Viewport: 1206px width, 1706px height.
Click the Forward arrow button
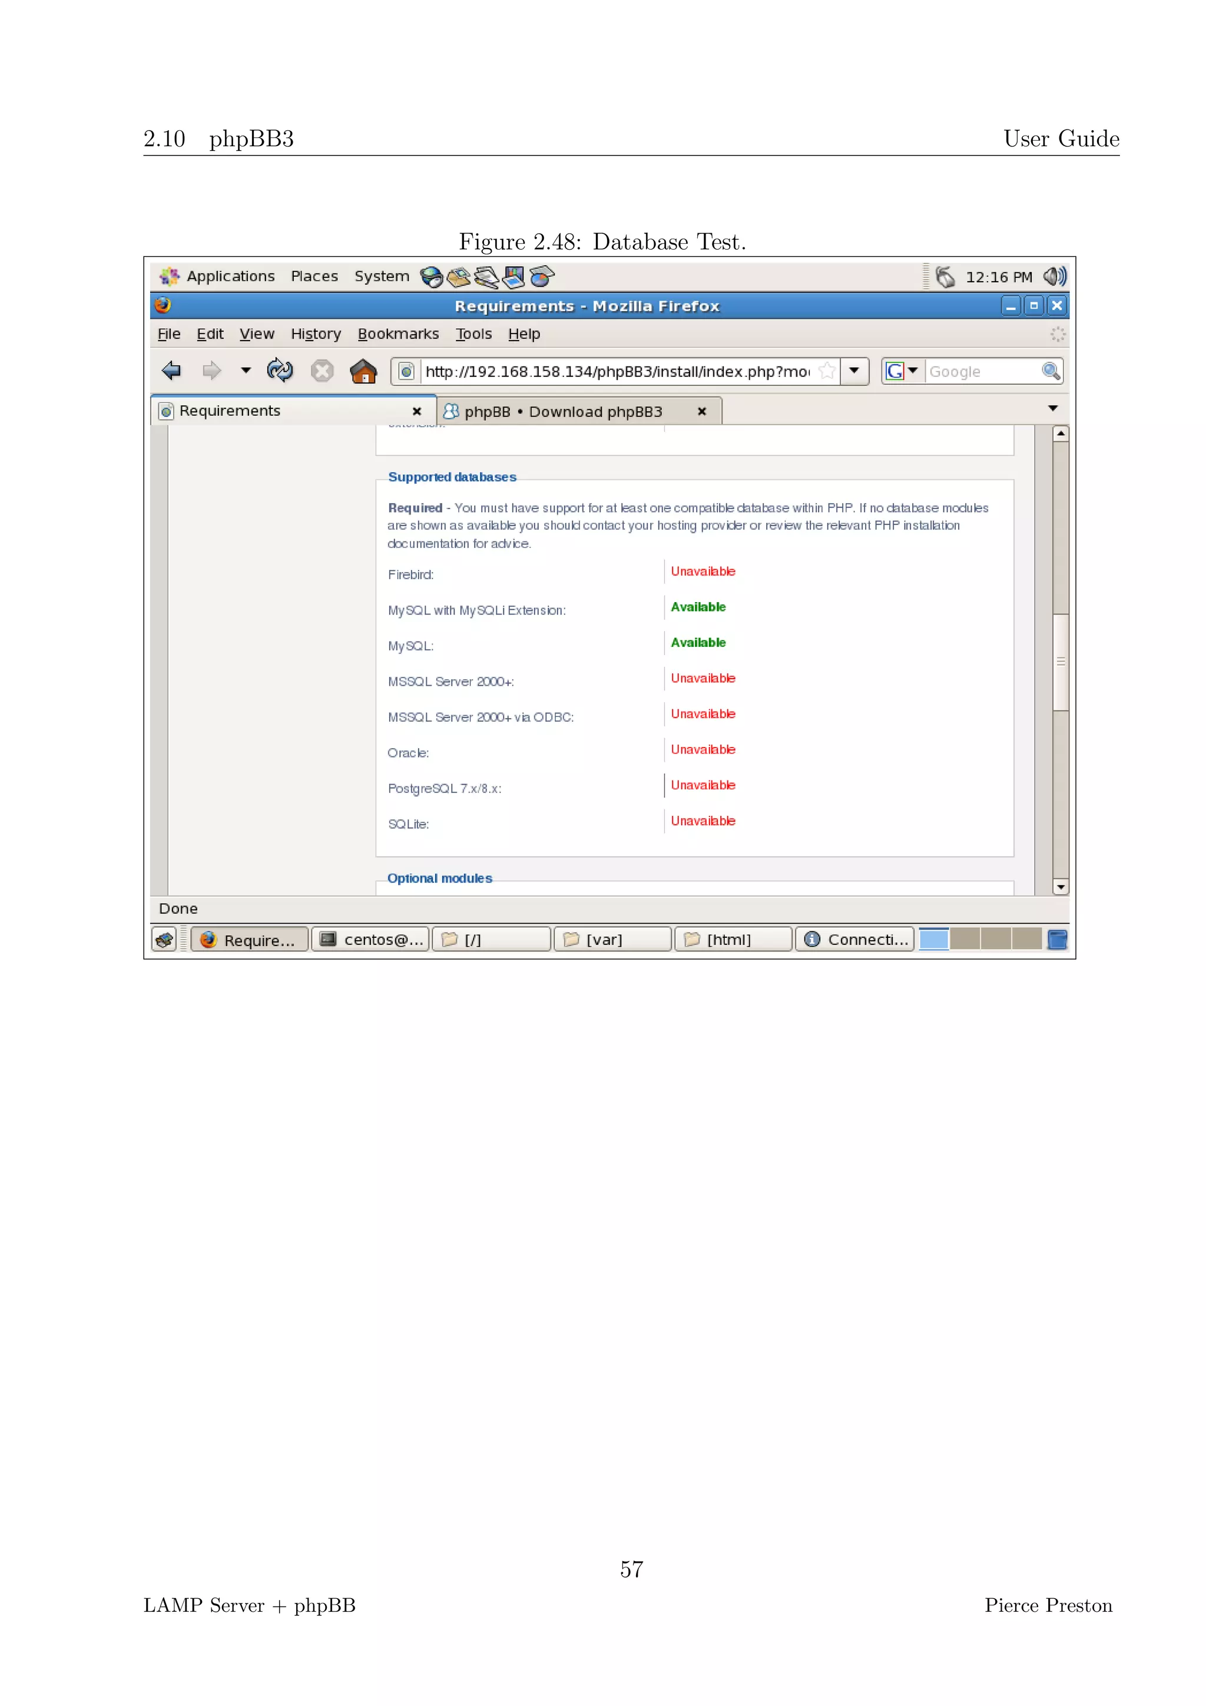211,370
